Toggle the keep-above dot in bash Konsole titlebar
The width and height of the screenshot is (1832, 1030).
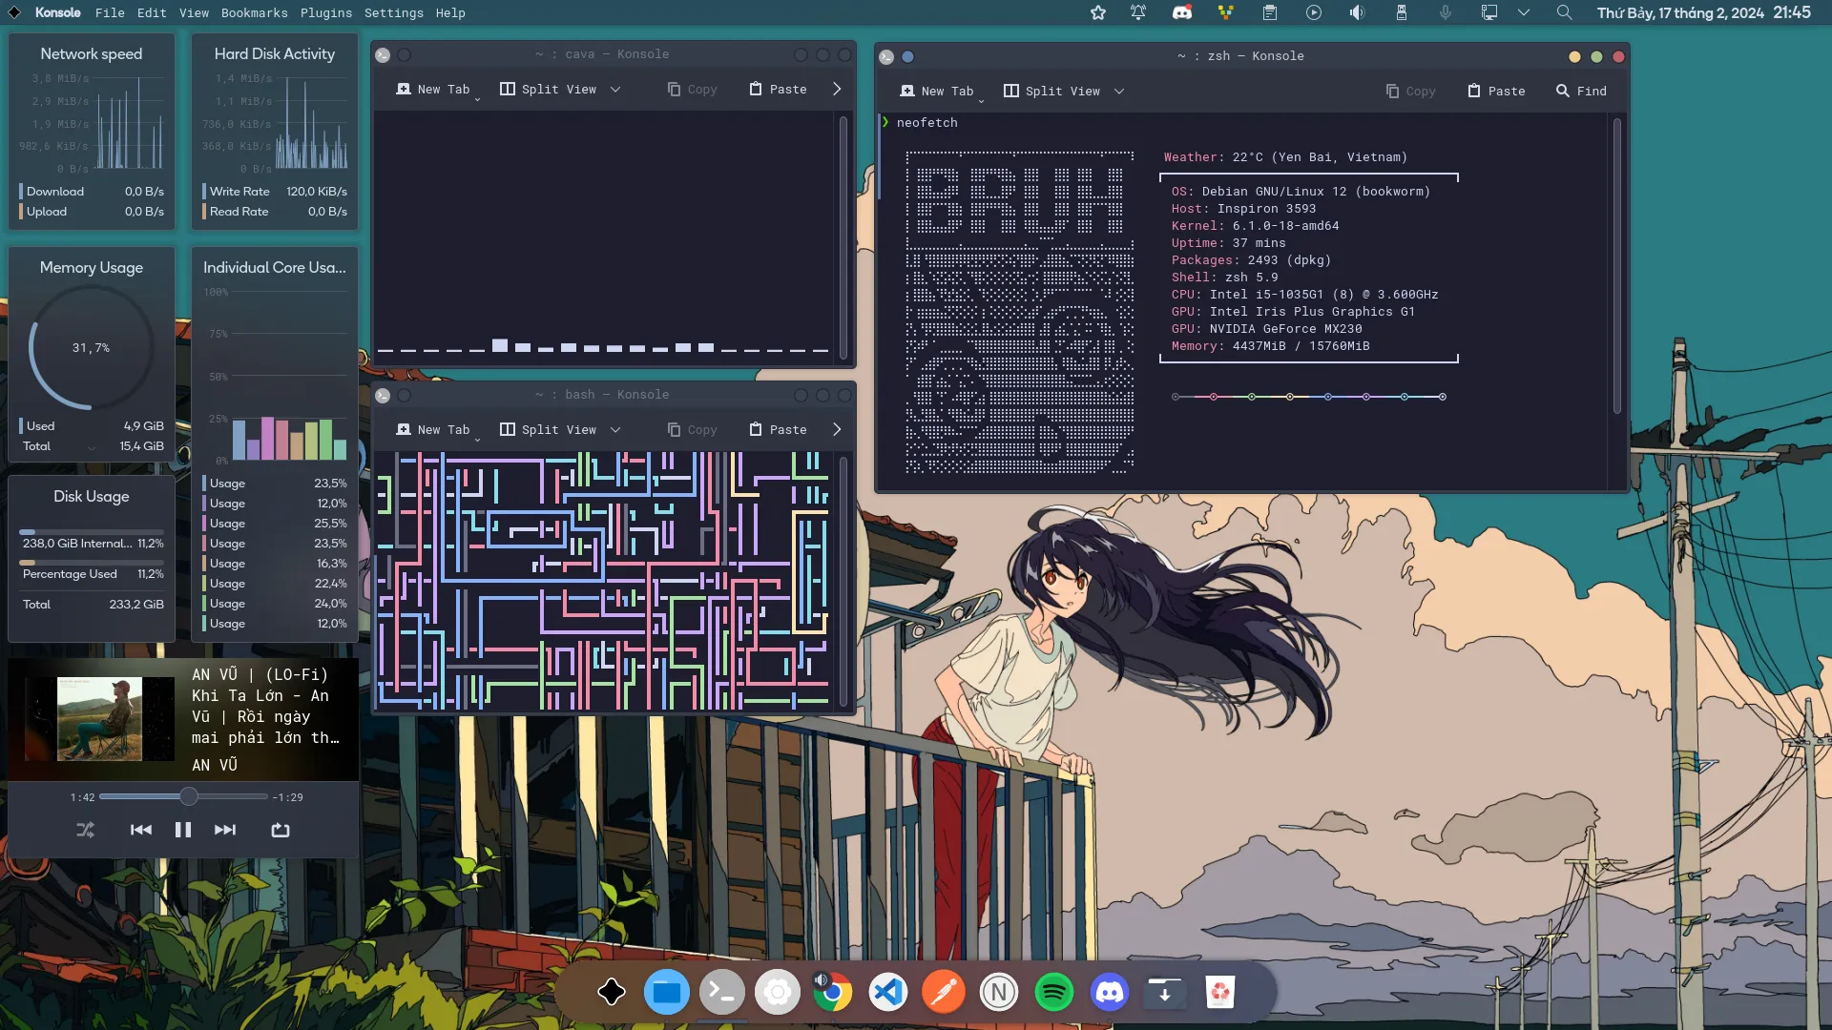[405, 395]
